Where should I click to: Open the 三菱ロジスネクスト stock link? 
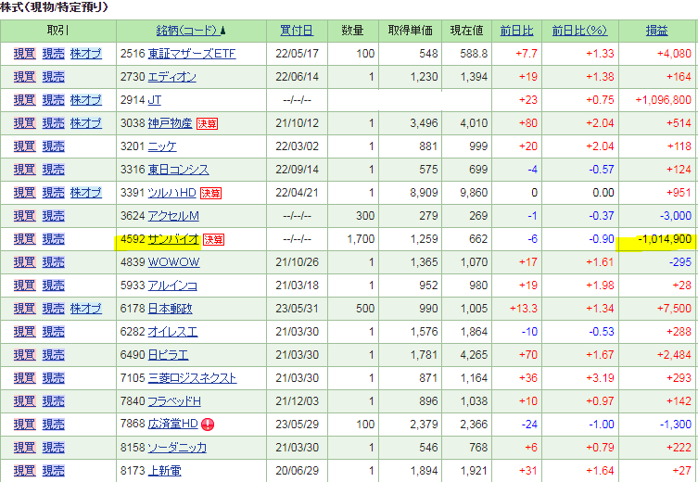click(x=192, y=378)
